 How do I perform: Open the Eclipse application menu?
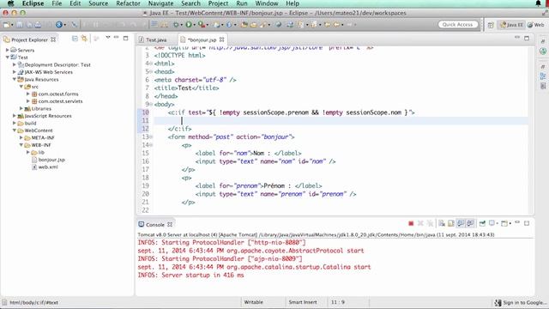tap(33, 3)
